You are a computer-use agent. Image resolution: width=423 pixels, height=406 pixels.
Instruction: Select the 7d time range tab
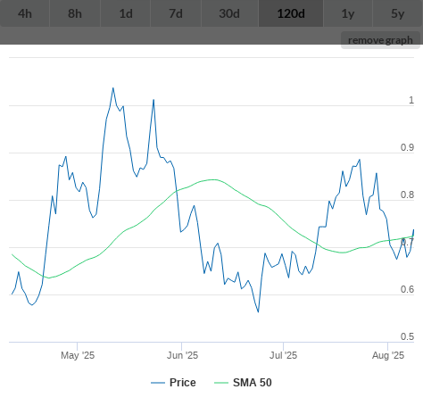point(176,13)
